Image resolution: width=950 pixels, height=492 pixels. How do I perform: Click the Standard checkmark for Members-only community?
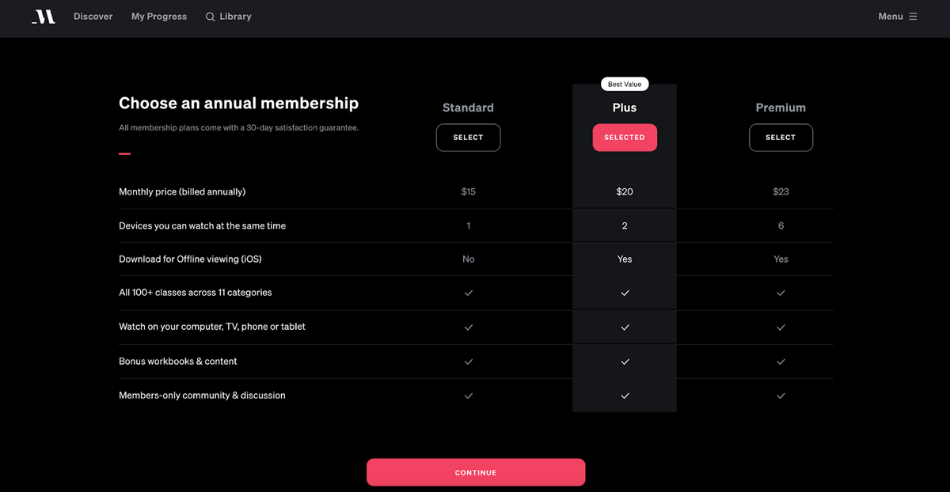468,395
